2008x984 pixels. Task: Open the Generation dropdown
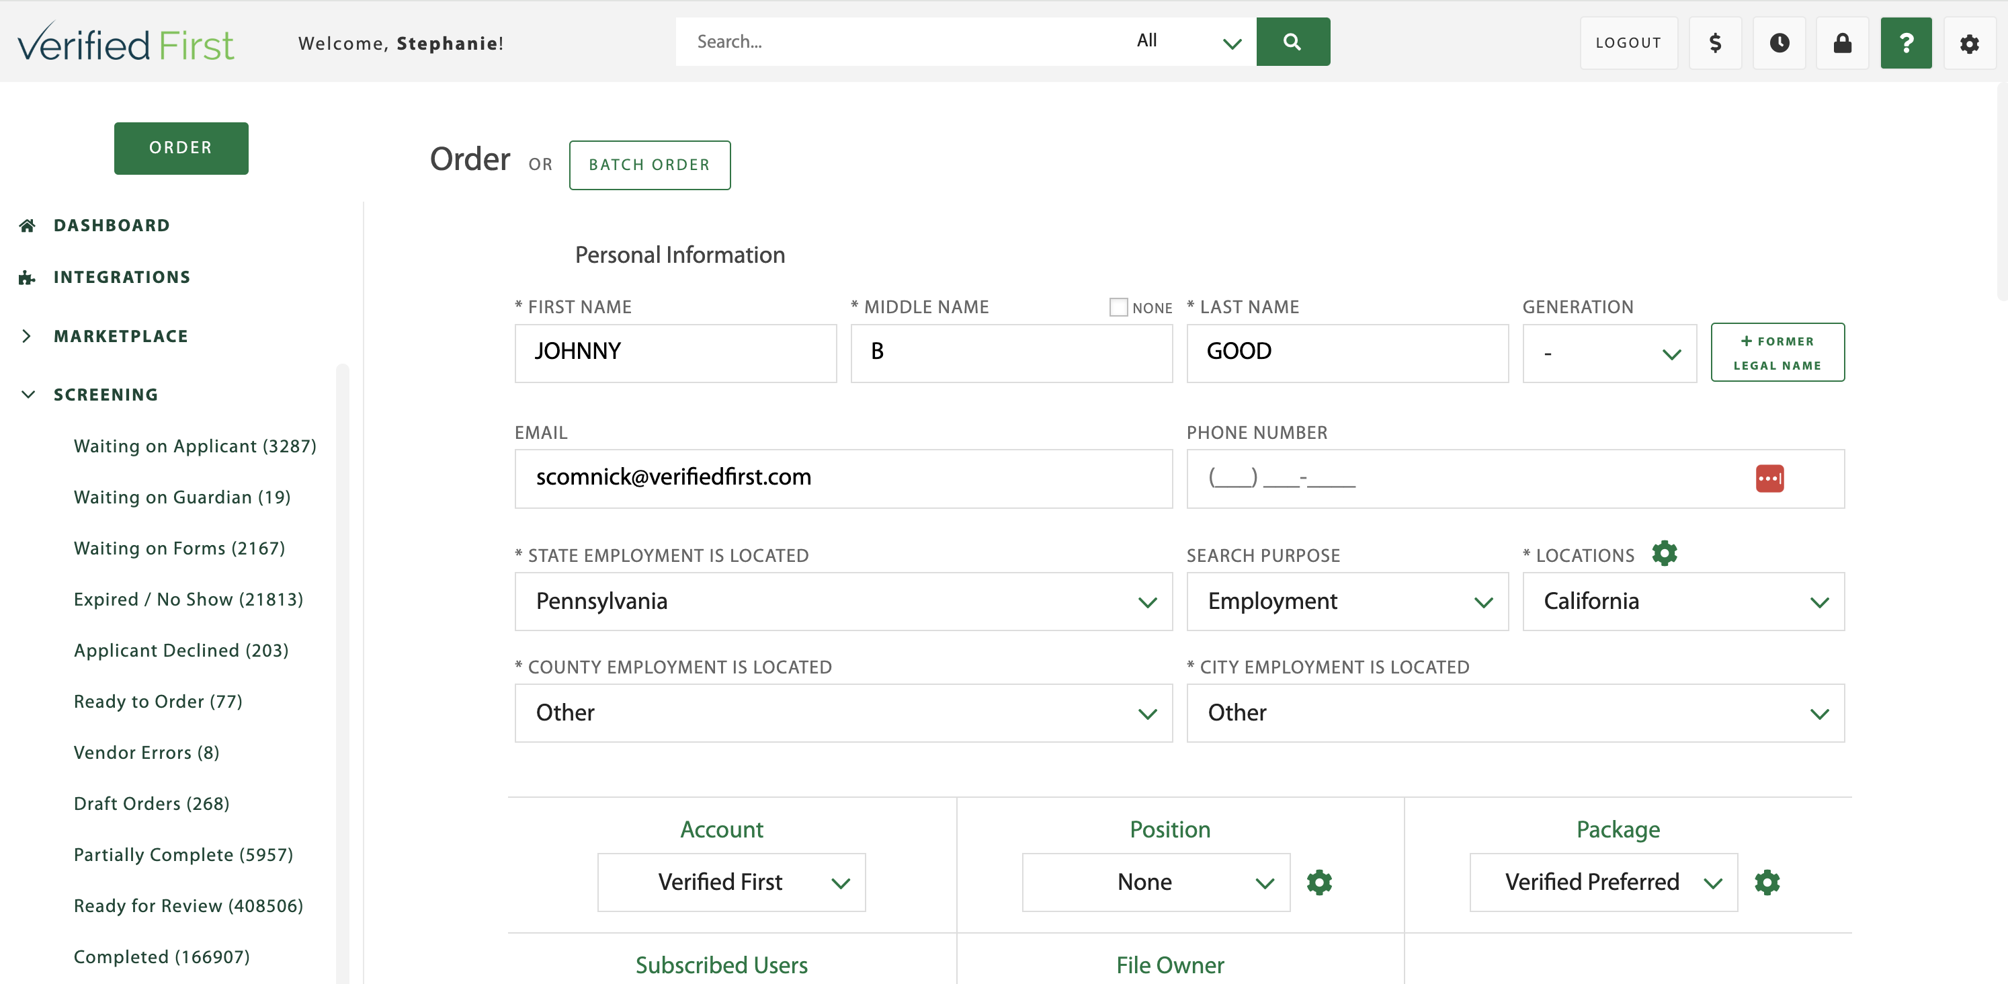pyautogui.click(x=1609, y=354)
